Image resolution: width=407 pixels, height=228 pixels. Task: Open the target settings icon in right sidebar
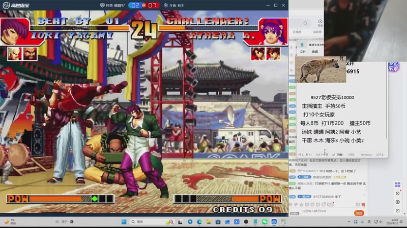pos(397,202)
